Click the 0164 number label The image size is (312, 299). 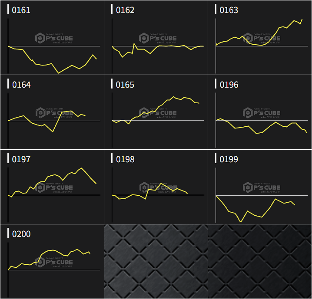pyautogui.click(x=21, y=85)
